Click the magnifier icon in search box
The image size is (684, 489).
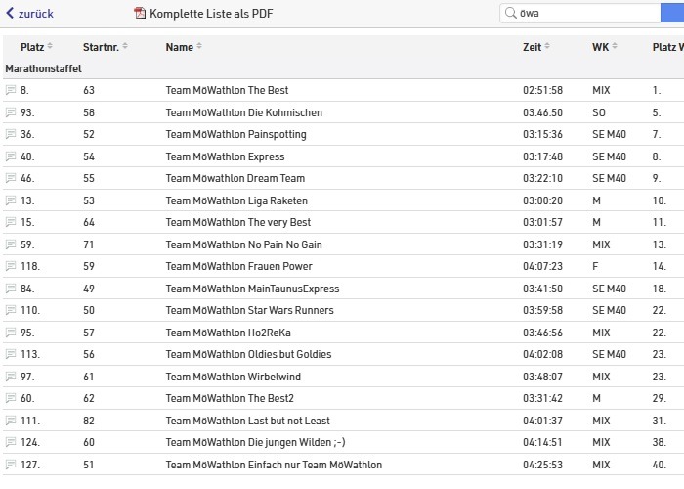pos(510,14)
